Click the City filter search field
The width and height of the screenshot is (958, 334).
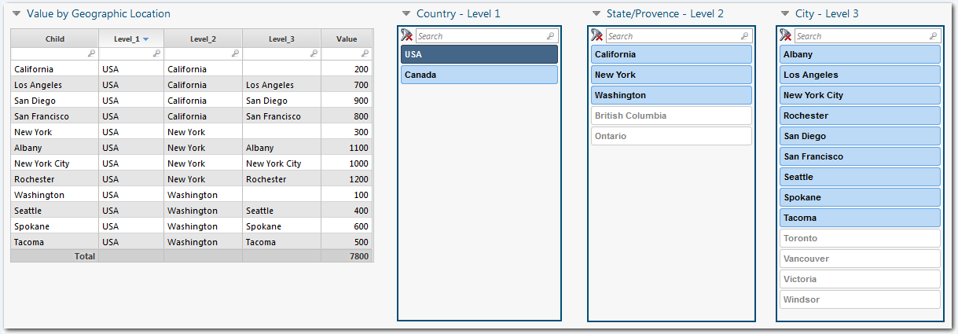(x=861, y=36)
